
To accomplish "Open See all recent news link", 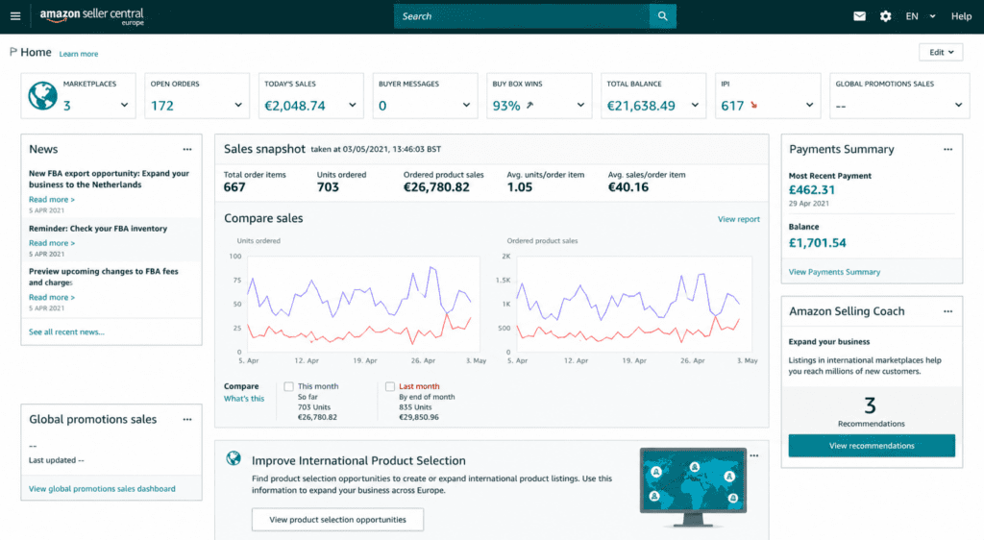I will pos(66,331).
